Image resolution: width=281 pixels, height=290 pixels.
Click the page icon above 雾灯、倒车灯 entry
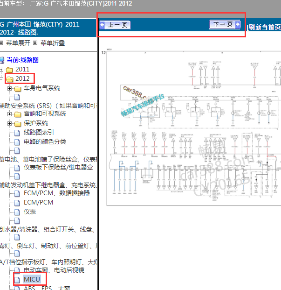(x=17, y=237)
